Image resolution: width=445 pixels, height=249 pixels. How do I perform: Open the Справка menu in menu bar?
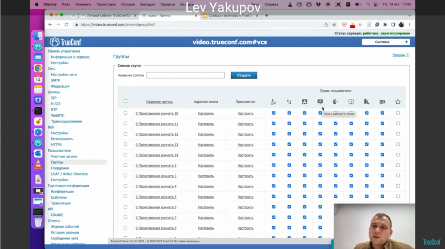271,4
